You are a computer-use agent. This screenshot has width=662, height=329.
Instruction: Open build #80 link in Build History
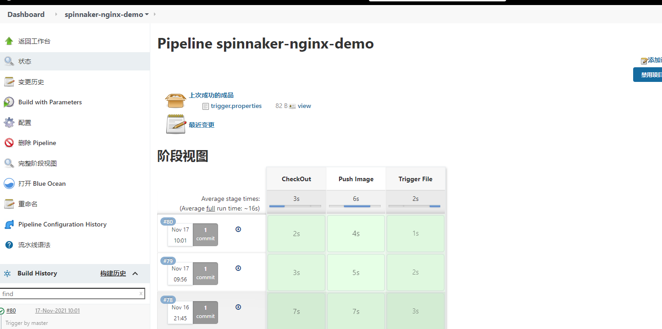[11, 311]
